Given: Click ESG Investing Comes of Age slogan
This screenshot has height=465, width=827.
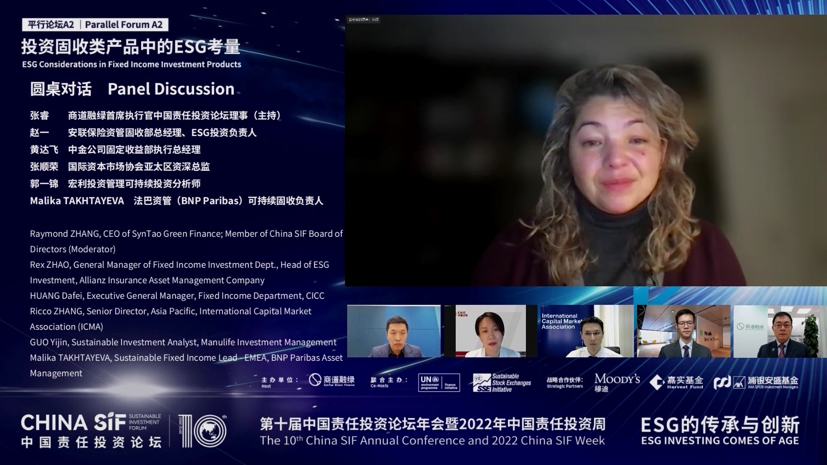Looking at the screenshot, I should tap(720, 441).
